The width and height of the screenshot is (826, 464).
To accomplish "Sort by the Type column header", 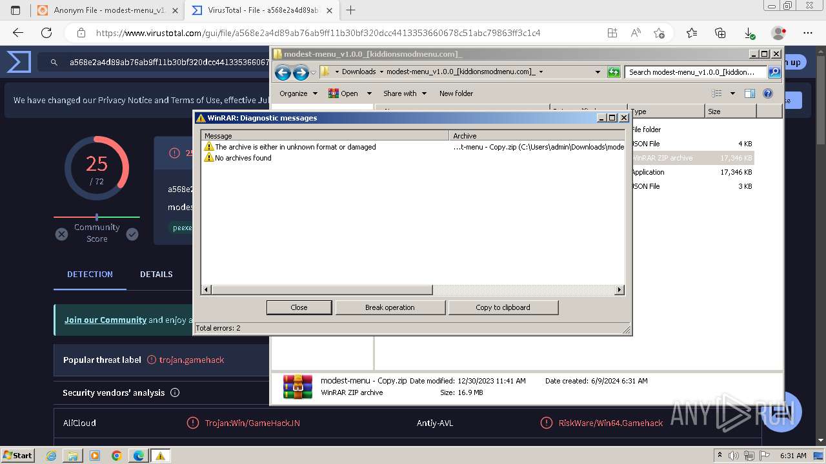I will tap(667, 111).
